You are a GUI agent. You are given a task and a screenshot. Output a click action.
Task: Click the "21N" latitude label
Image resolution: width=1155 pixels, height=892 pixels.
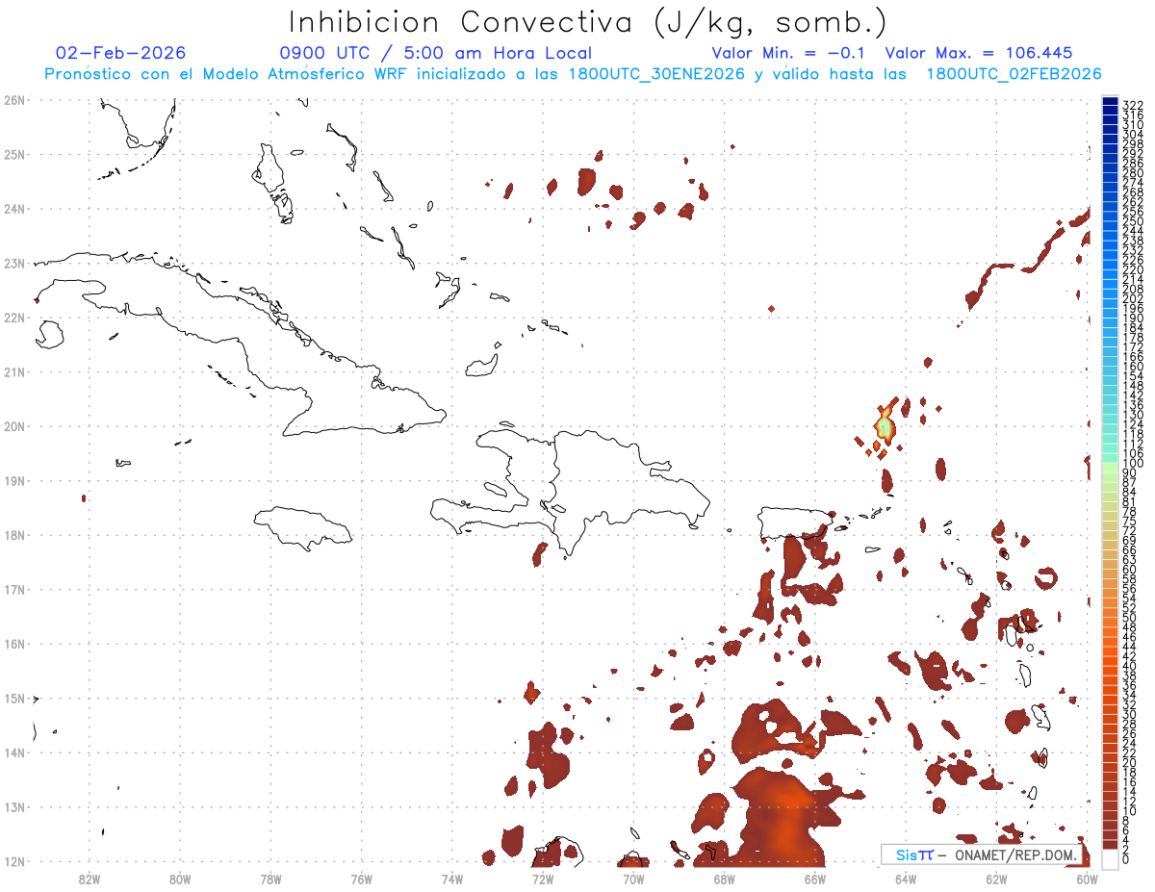pyautogui.click(x=14, y=371)
